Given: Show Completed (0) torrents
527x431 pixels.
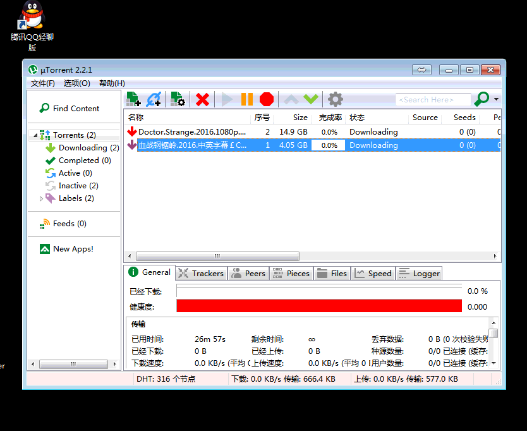Looking at the screenshot, I should [x=78, y=161].
